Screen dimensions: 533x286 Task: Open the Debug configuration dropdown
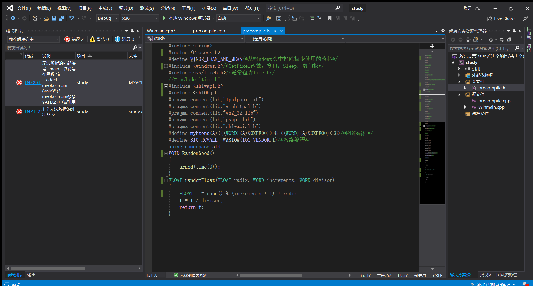pos(107,18)
